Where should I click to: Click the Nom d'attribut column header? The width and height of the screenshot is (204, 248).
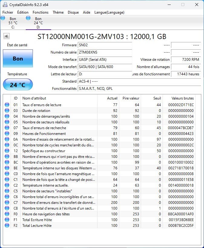[x=59, y=98]
